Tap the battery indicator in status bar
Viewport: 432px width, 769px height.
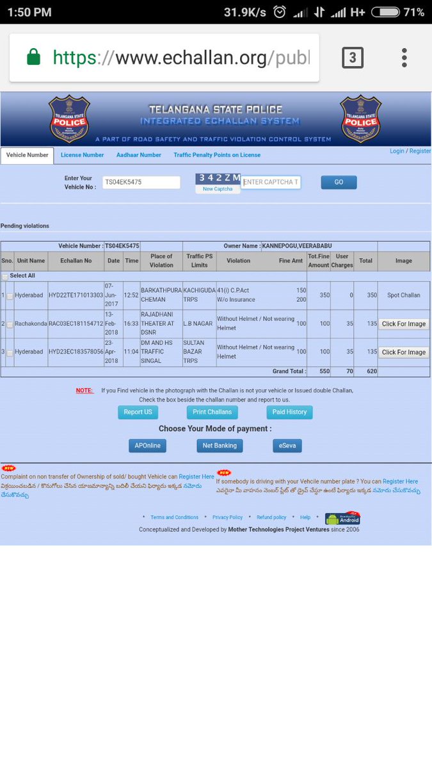(x=385, y=12)
